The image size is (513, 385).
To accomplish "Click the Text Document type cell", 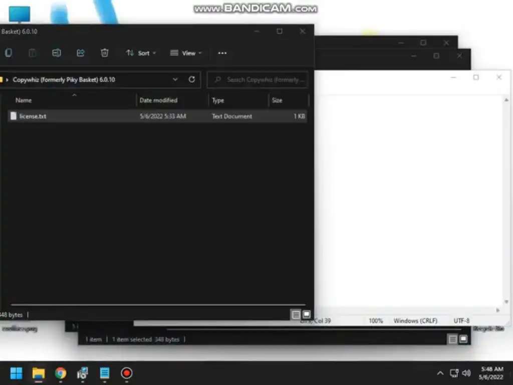I will [232, 116].
